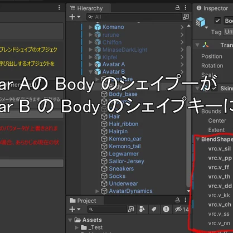Click the Body_base mesh icon
This screenshot has width=233, height=233.
tap(104, 94)
